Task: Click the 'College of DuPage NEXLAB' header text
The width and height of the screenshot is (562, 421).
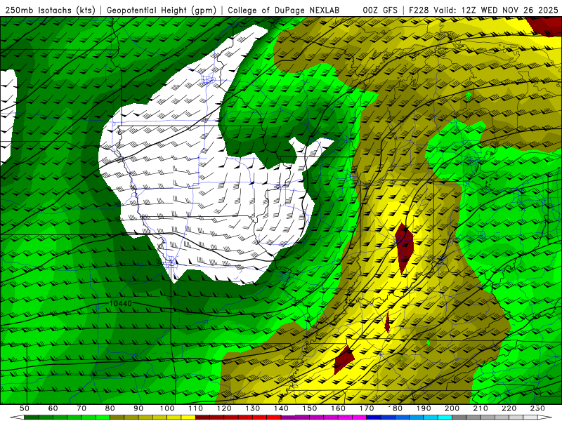Action: [x=284, y=10]
